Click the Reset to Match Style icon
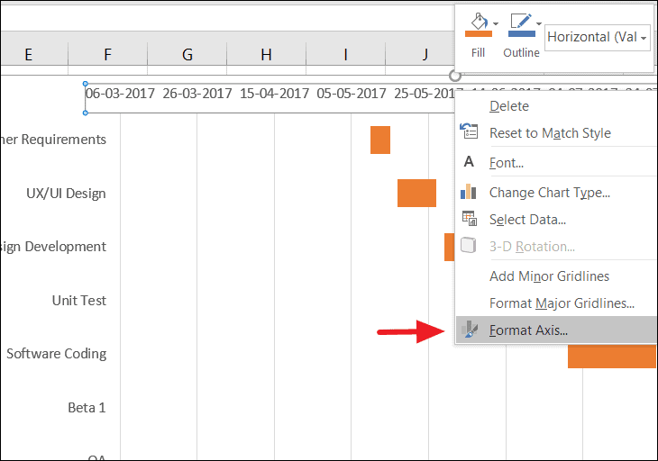 pyautogui.click(x=469, y=131)
